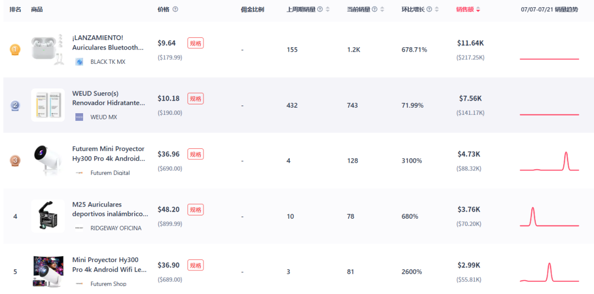Click the help icon beside 环比增长
The width and height of the screenshot is (594, 294).
[430, 9]
